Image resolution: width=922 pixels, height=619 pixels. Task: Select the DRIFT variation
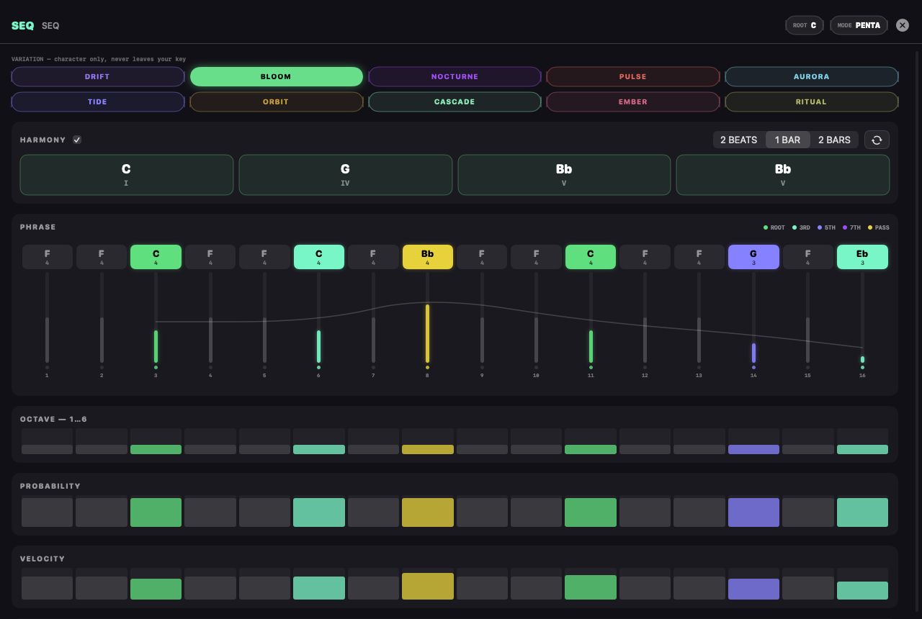tap(98, 76)
